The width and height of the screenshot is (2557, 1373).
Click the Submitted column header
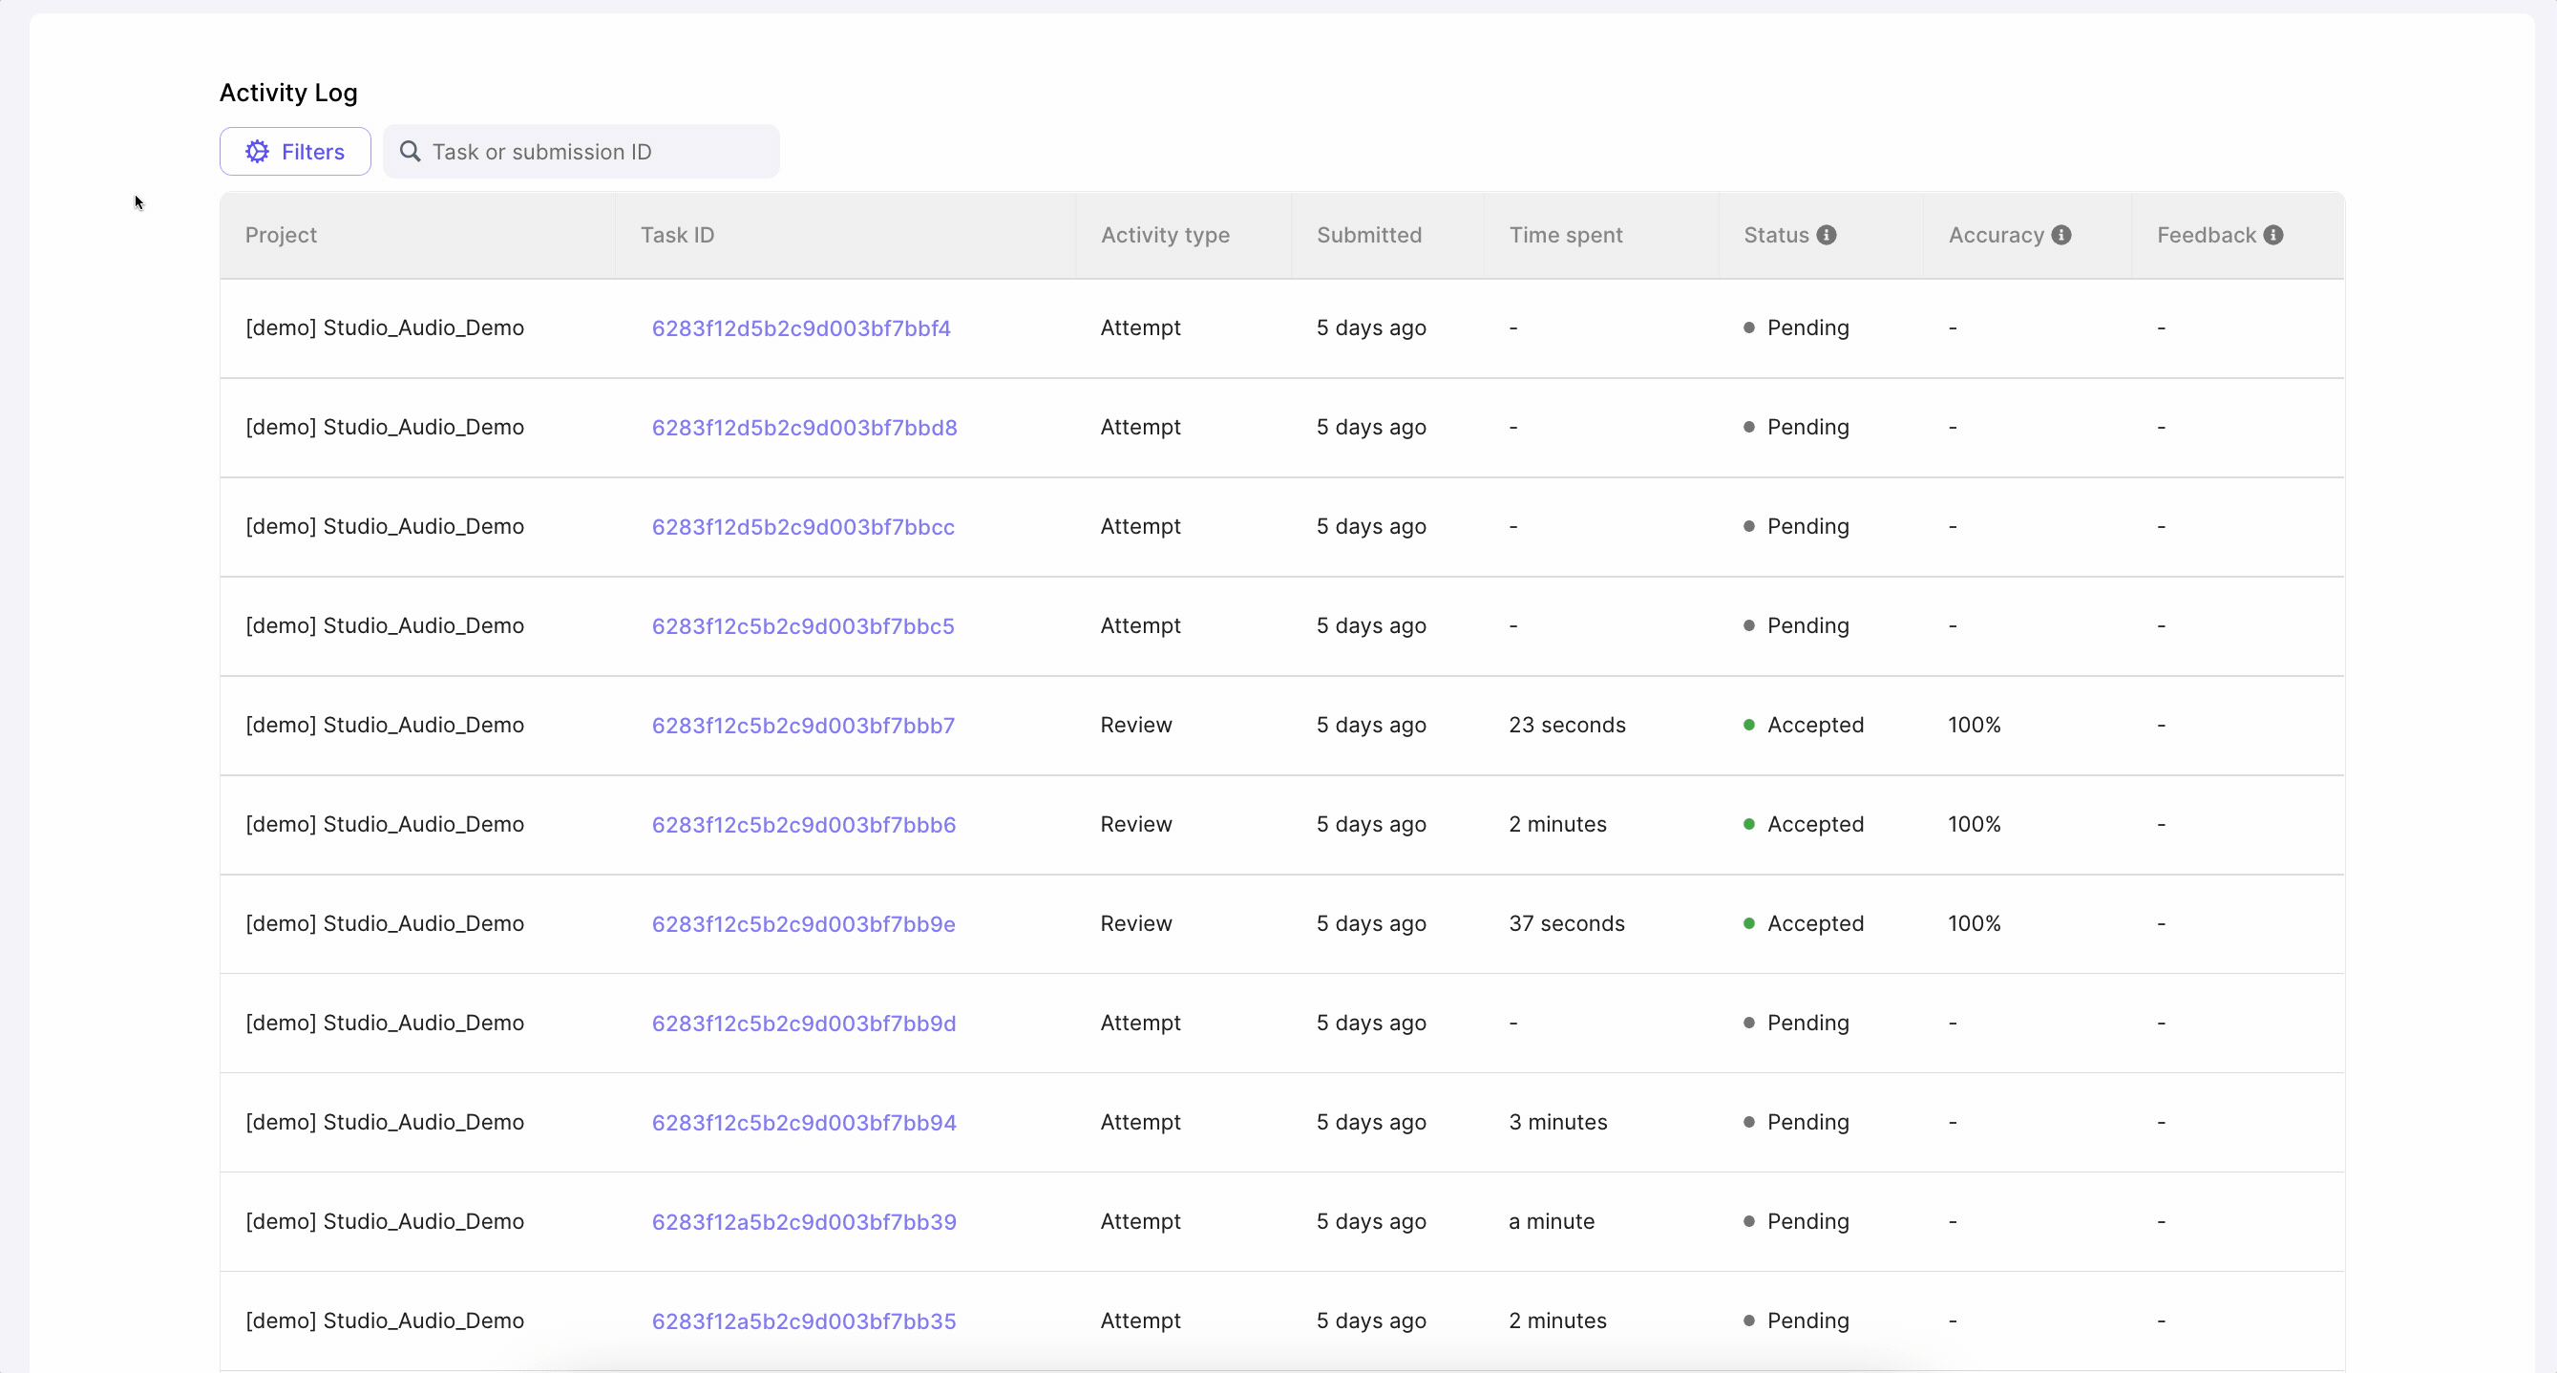click(x=1369, y=235)
